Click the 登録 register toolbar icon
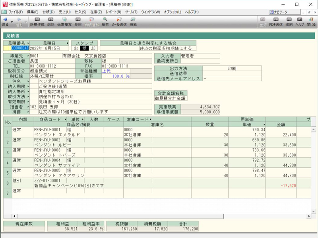The width and height of the screenshot is (318, 238). click(x=263, y=22)
